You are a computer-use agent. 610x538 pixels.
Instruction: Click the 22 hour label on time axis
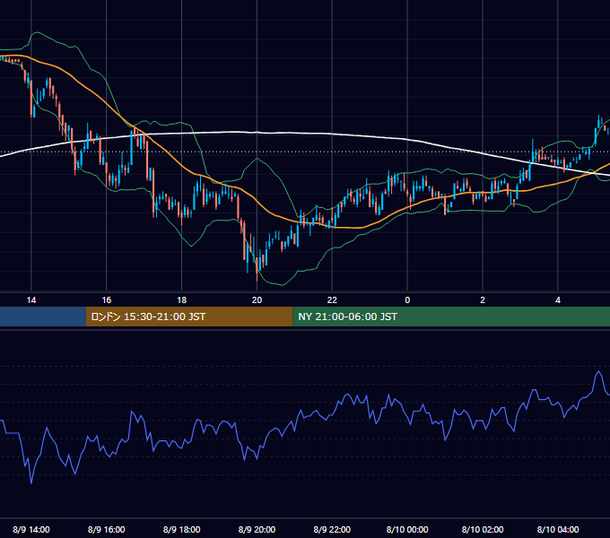coord(332,300)
